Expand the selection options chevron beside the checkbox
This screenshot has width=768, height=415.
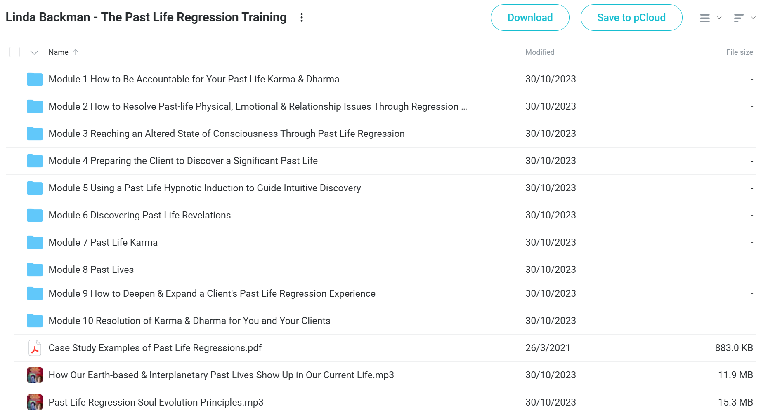34,52
